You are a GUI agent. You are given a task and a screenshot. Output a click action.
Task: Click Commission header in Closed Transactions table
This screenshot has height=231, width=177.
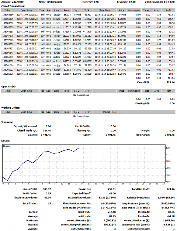coord(134,10)
